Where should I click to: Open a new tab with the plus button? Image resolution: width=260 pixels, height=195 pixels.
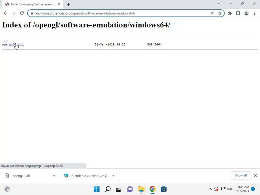(x=69, y=4)
